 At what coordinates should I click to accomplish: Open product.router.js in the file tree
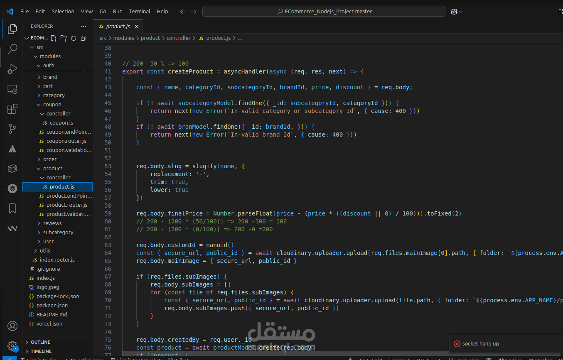coord(67,205)
